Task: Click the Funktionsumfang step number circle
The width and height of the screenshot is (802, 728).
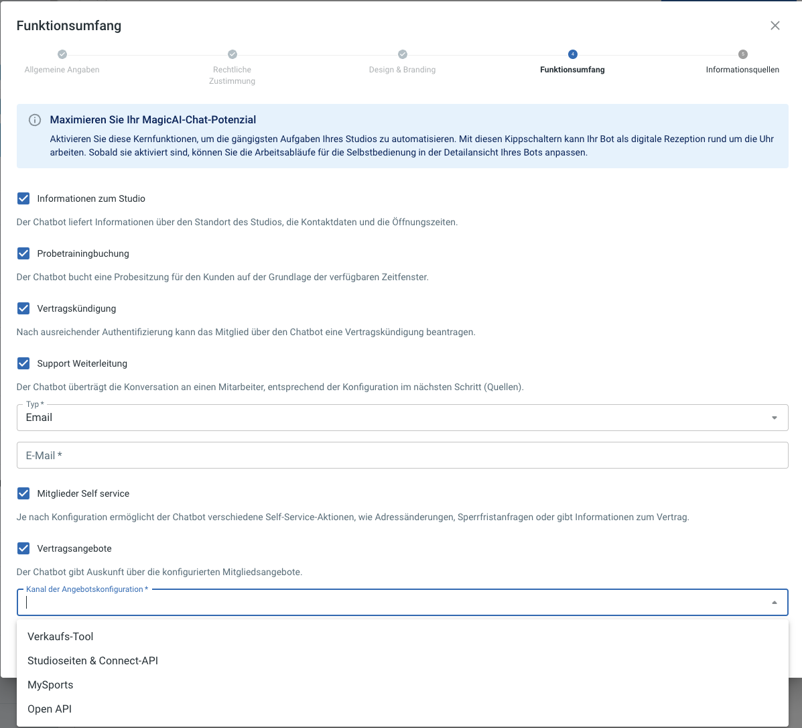Action: (x=572, y=54)
